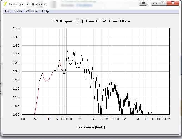Open the Window menu
The height and width of the screenshot is (139, 182).
click(x=32, y=11)
